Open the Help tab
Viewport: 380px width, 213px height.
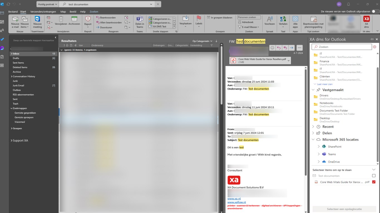coord(83,12)
